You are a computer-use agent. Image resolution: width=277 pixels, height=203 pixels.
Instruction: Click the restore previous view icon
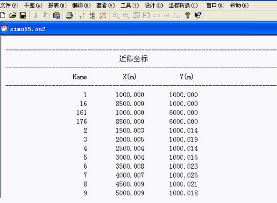click(147, 16)
